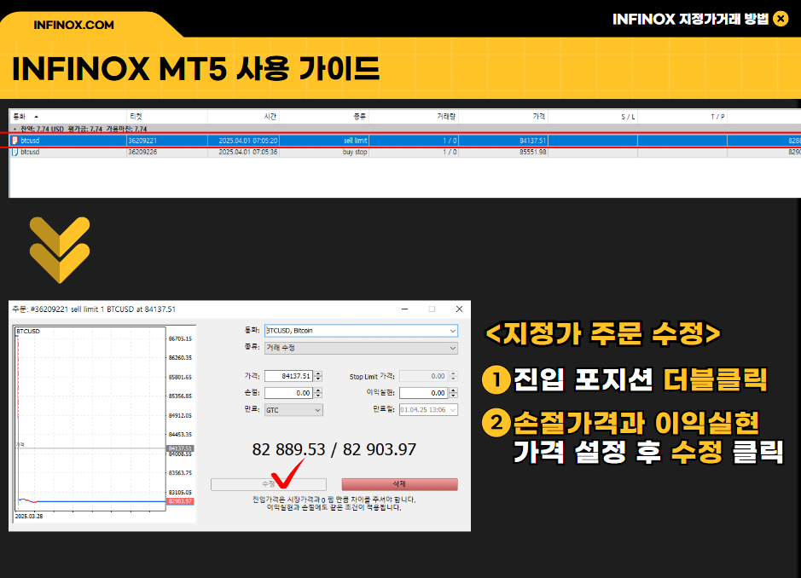This screenshot has height=578, width=801.
Task: Open the 통화 BTCUSD, Bitcoin dropdown
Action: 361,331
